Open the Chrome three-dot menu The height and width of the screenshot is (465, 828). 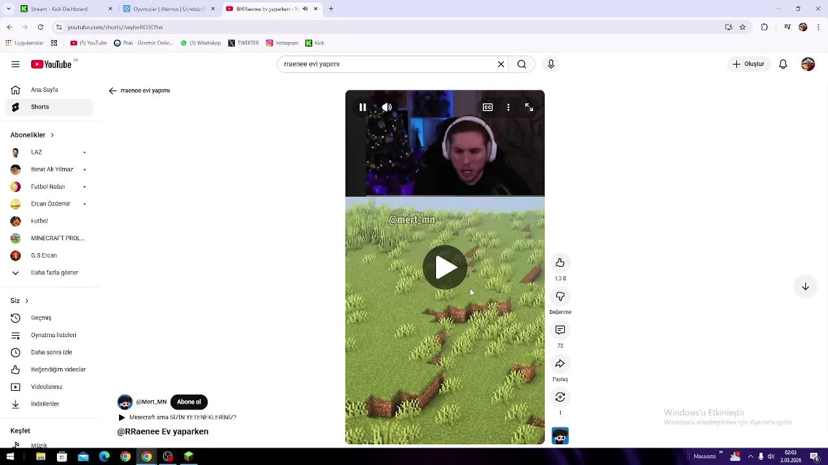coord(818,27)
